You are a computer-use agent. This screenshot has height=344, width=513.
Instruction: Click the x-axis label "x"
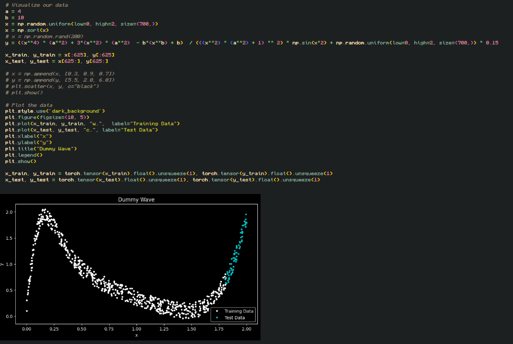136,335
